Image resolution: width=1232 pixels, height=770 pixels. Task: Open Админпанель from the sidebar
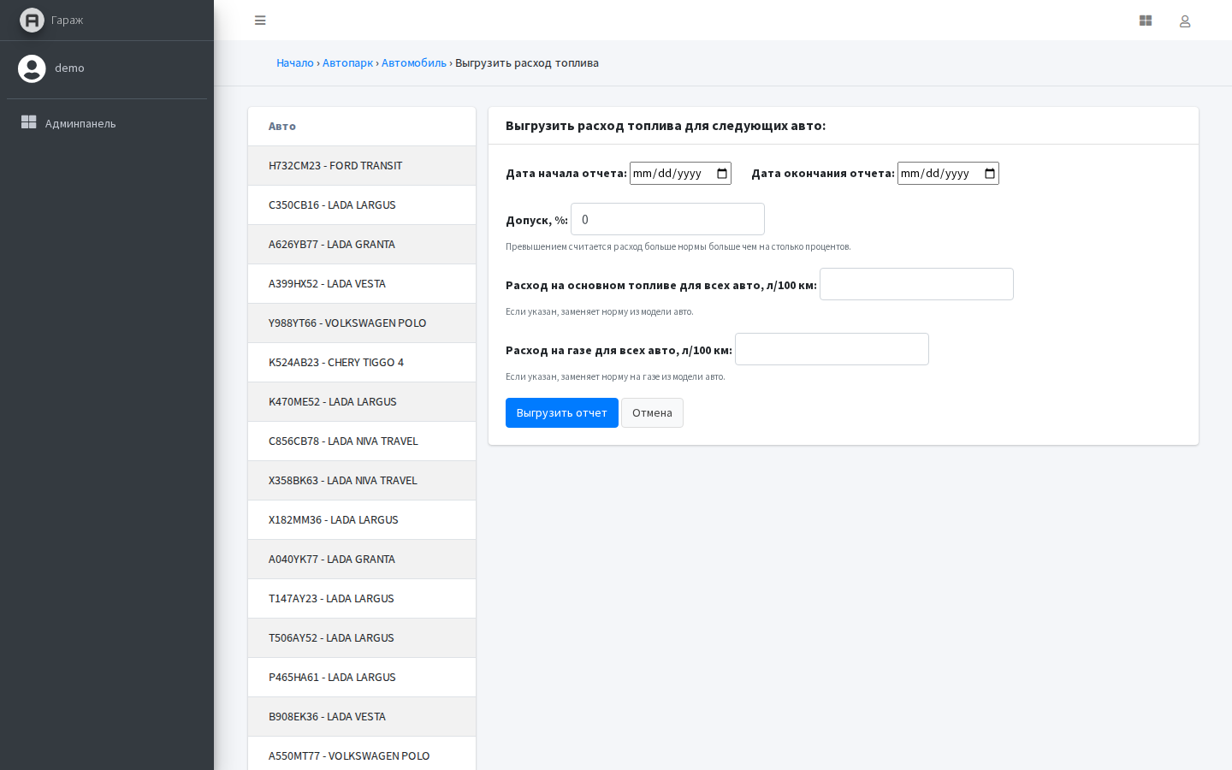click(x=107, y=123)
